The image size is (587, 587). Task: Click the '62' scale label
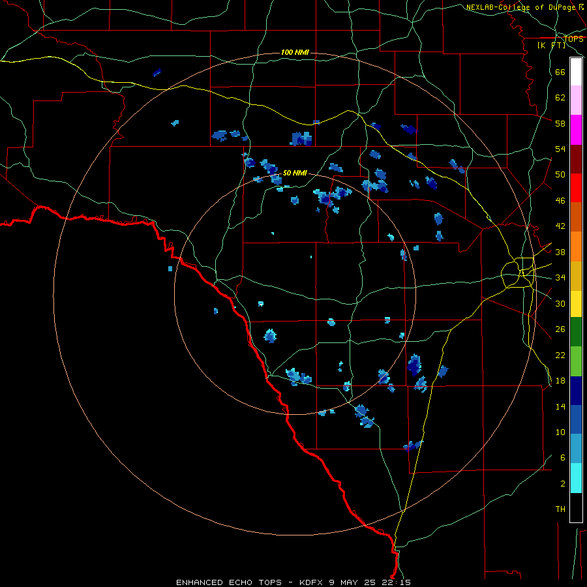click(560, 97)
